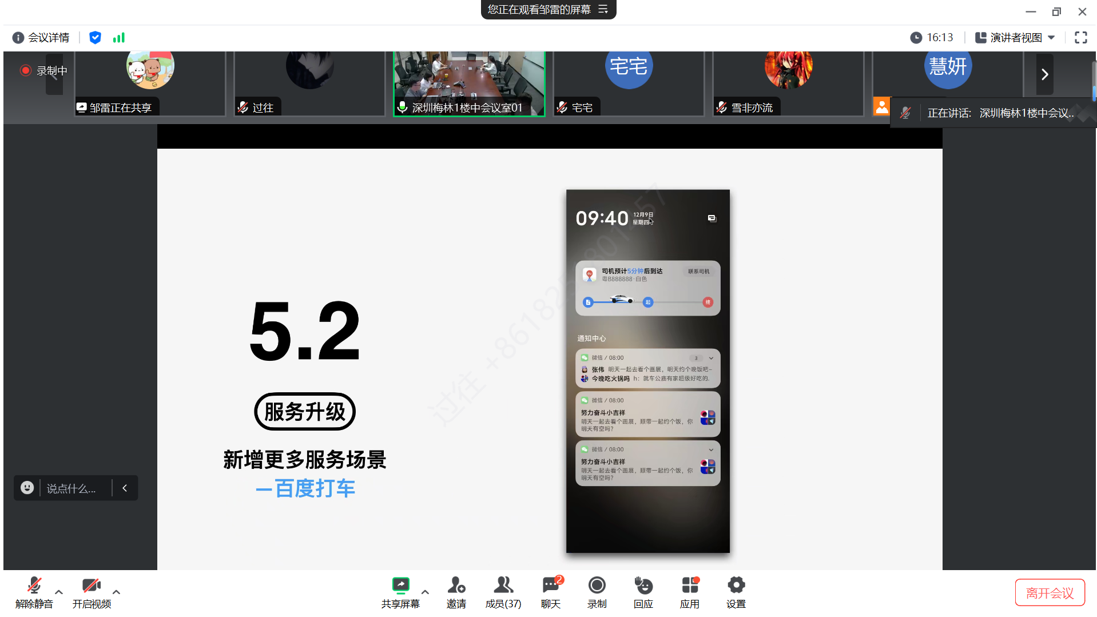The height and width of the screenshot is (617, 1097).
Task: Click 通知中心 heading in shared slide
Action: click(x=591, y=339)
